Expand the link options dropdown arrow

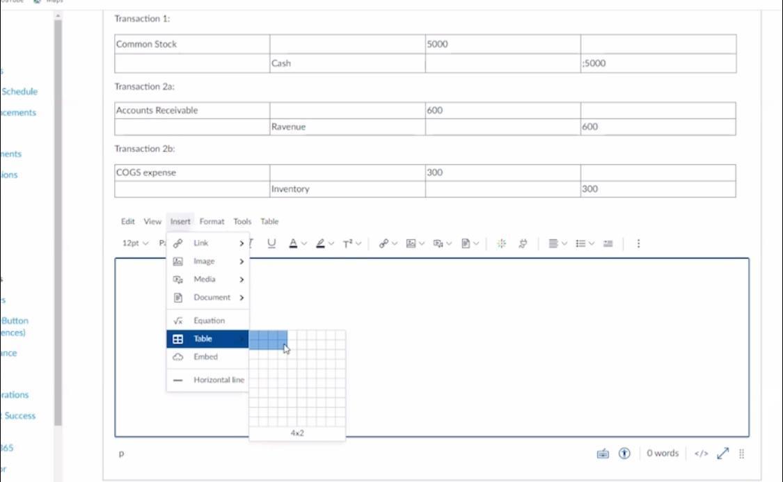pos(395,243)
